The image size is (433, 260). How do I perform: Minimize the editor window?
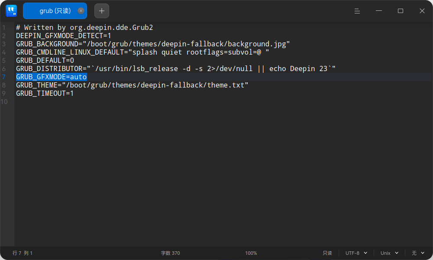[379, 11]
